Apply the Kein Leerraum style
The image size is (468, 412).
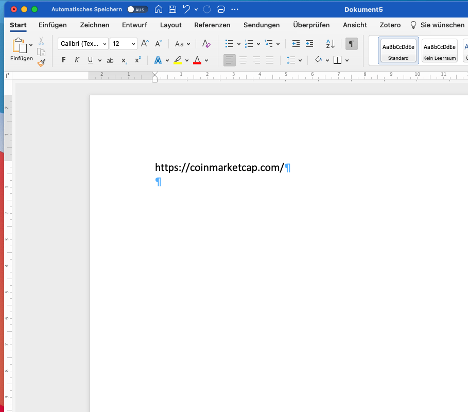440,50
